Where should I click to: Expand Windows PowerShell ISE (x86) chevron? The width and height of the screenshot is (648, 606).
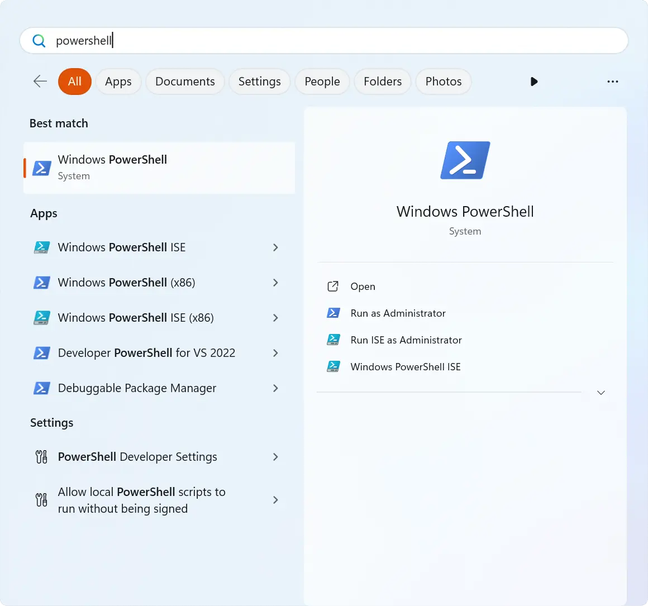[275, 318]
